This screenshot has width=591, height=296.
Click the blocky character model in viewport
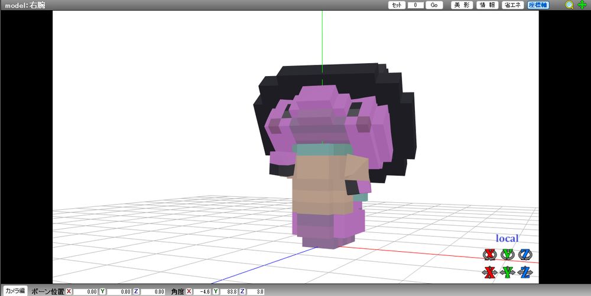pyautogui.click(x=335, y=156)
